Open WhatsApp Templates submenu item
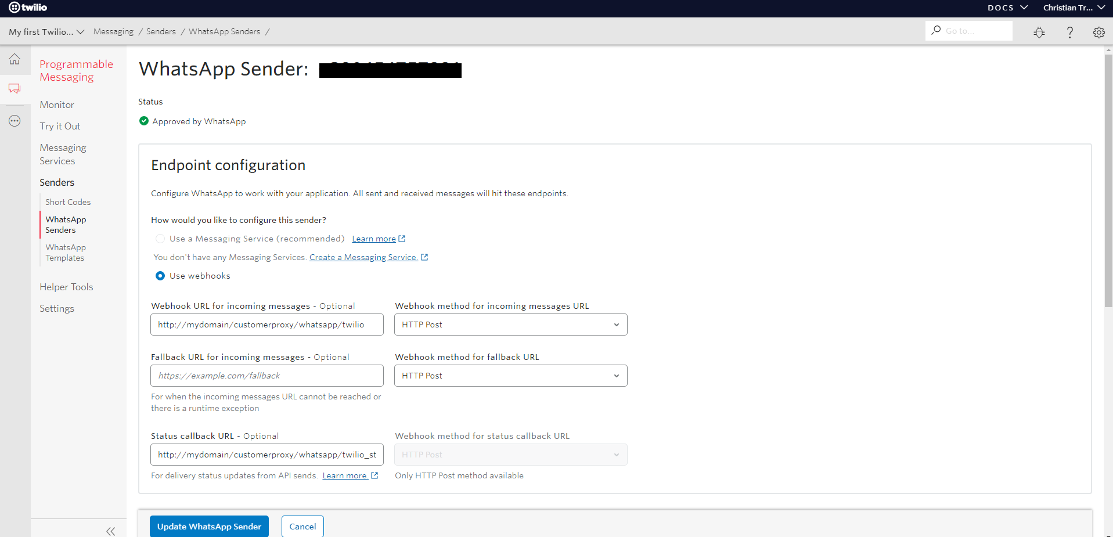The height and width of the screenshot is (537, 1113). (x=66, y=253)
